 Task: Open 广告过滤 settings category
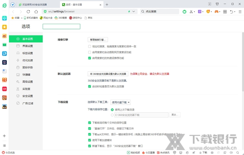coord(26,103)
